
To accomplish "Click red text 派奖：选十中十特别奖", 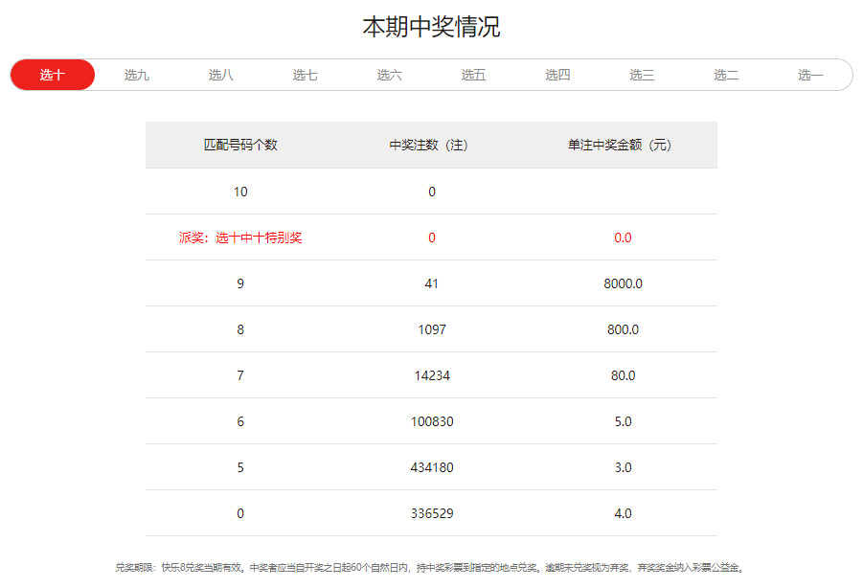I will 240,237.
